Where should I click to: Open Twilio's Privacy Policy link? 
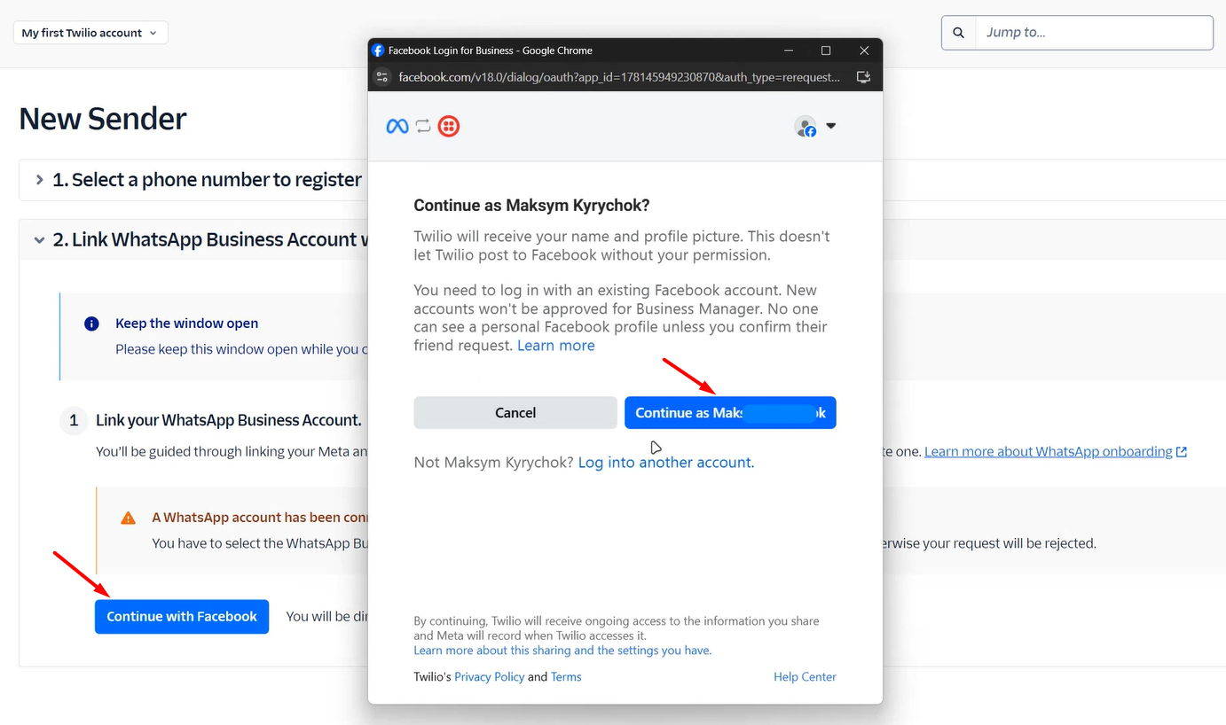[x=489, y=677]
